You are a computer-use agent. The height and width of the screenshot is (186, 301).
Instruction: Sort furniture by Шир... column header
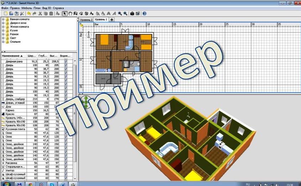[32, 56]
